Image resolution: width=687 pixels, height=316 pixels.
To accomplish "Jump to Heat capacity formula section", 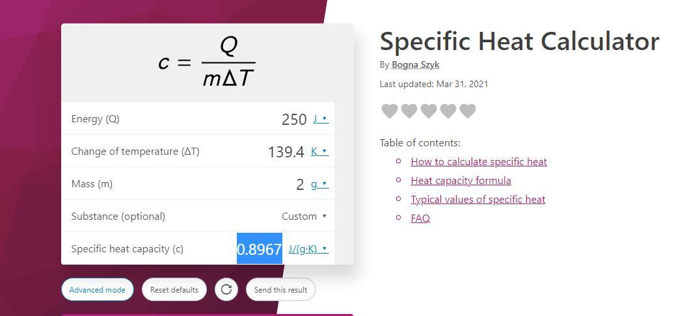I will [x=461, y=181].
